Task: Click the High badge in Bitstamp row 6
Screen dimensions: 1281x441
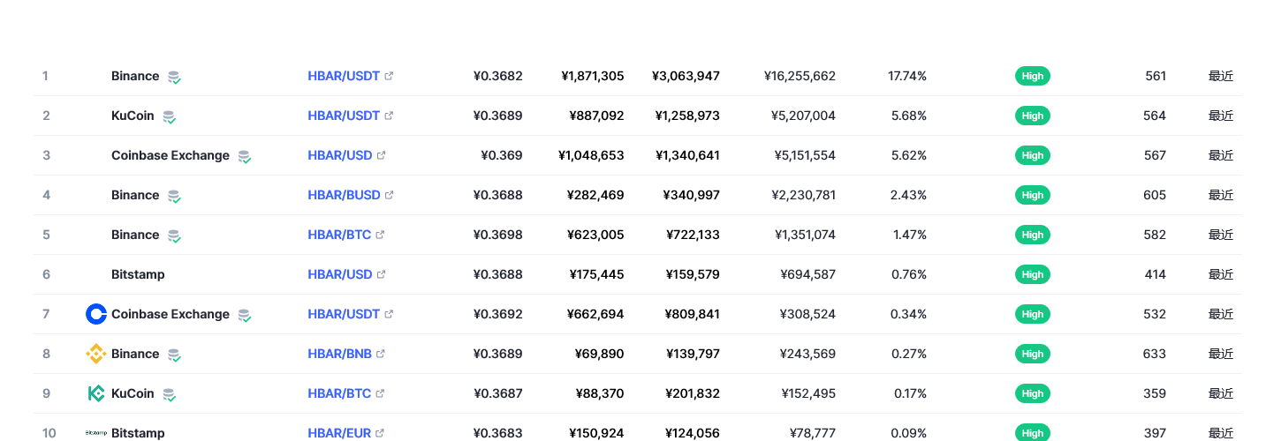Action: (1033, 274)
